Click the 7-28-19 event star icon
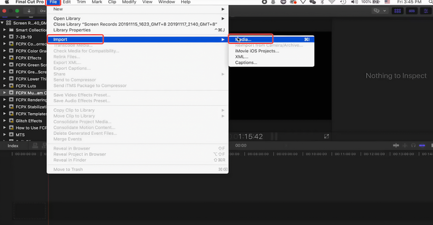 pyautogui.click(x=11, y=37)
